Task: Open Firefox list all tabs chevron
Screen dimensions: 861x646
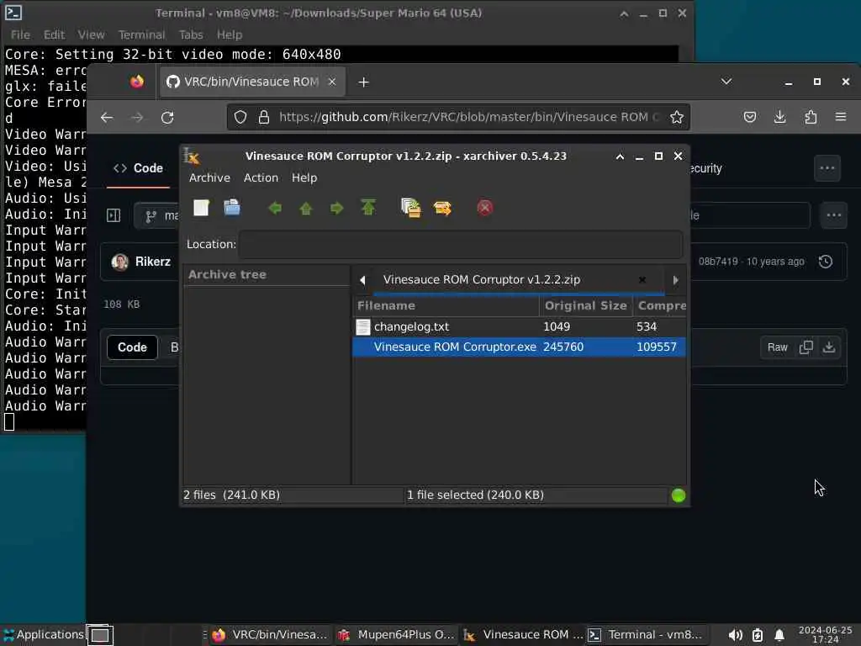Action: [x=726, y=82]
